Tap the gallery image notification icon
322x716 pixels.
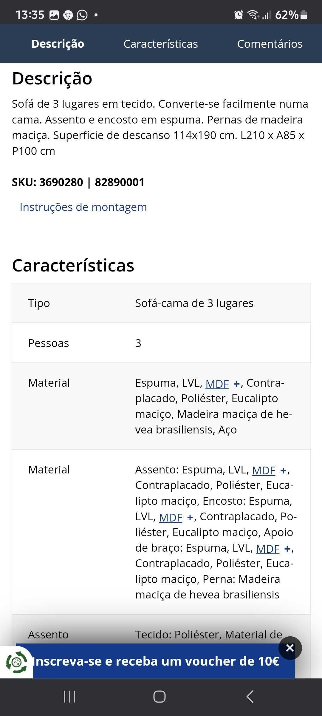click(54, 15)
